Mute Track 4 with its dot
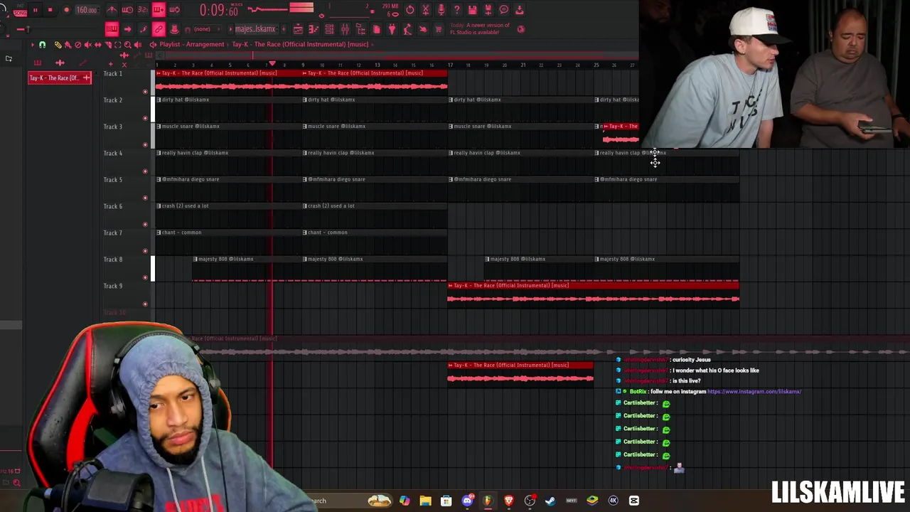The width and height of the screenshot is (910, 512). 145,171
